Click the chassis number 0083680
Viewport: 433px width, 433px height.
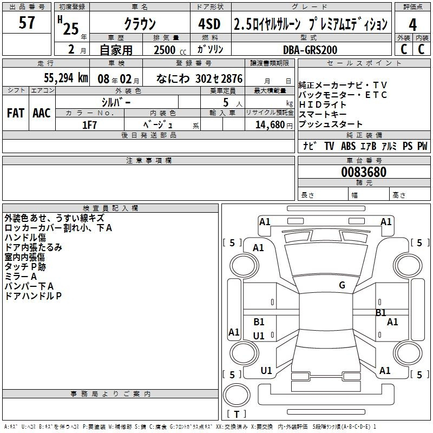[364, 172]
